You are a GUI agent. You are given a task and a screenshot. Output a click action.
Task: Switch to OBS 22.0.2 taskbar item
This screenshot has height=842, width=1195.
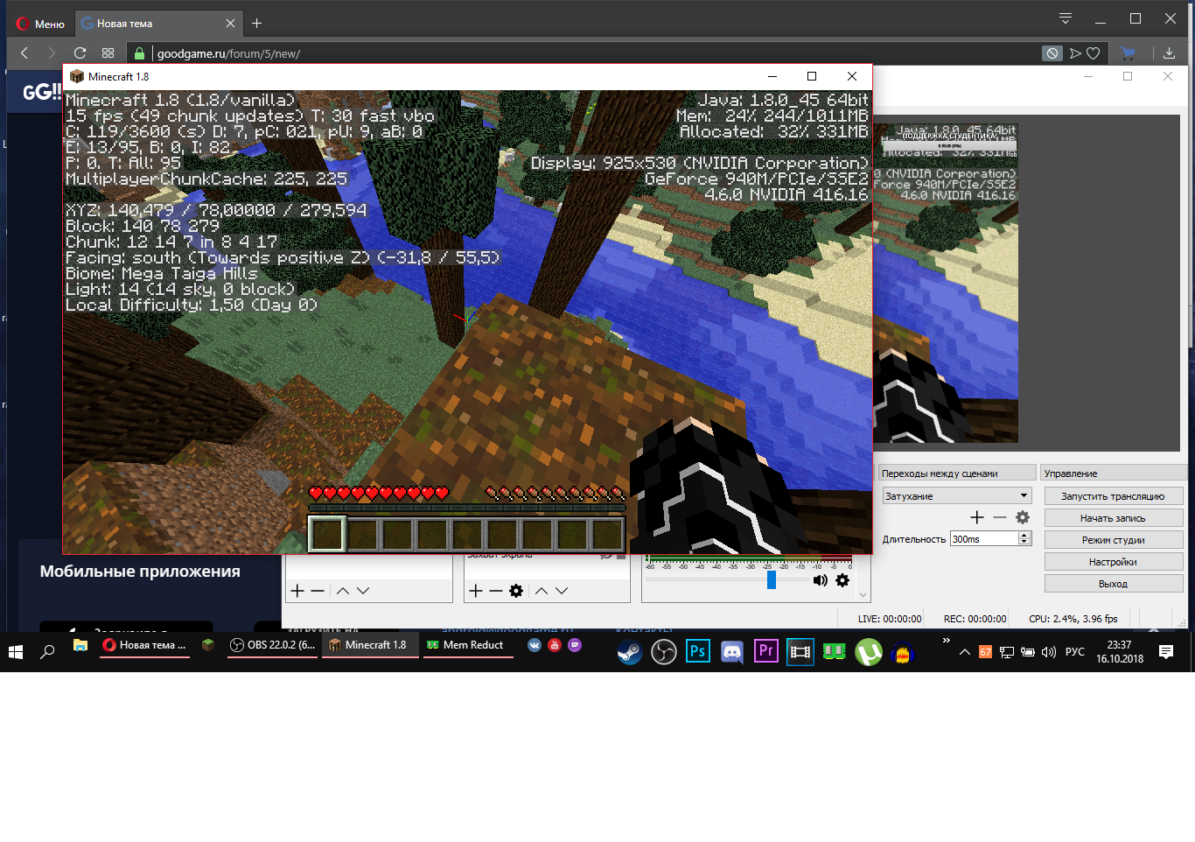pos(273,645)
